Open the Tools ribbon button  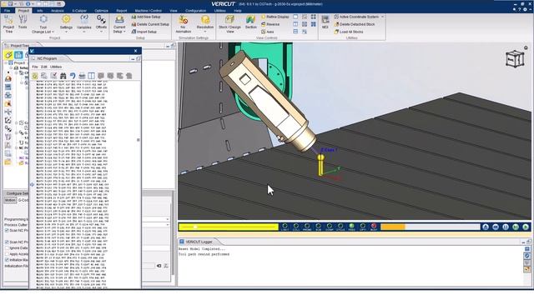coord(23,22)
